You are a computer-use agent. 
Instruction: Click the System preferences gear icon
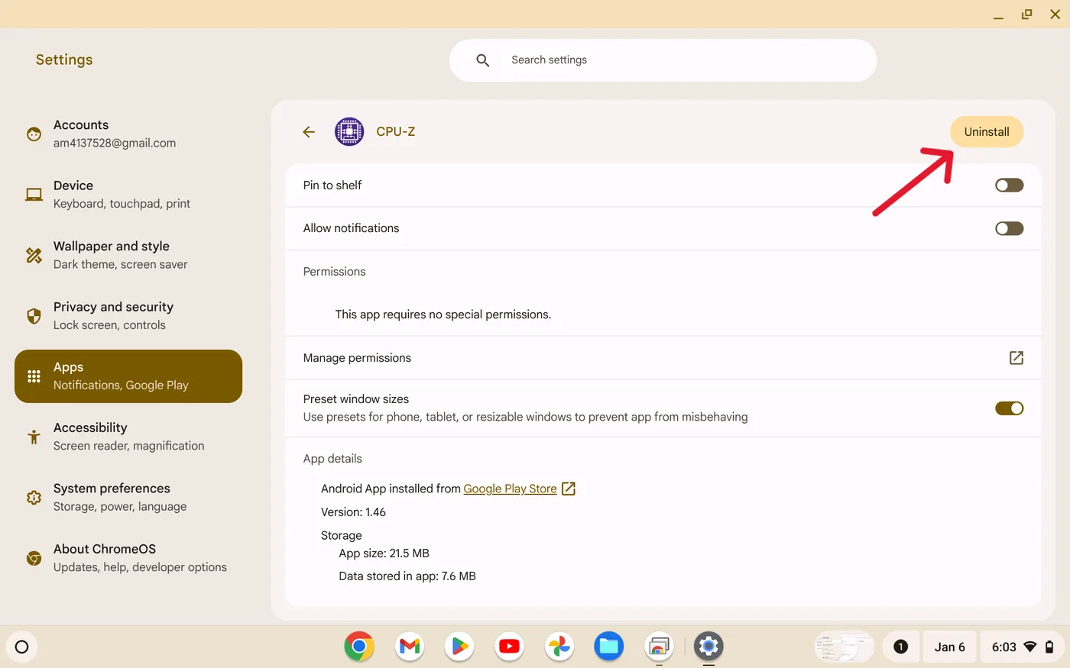(x=34, y=498)
